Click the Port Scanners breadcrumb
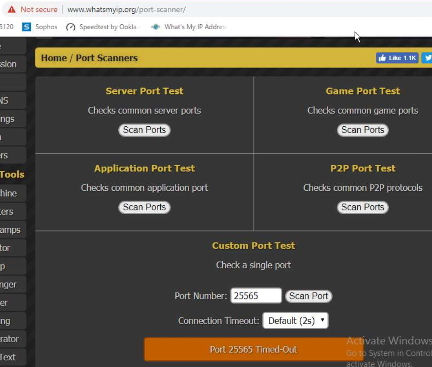432x367 pixels. [x=107, y=58]
